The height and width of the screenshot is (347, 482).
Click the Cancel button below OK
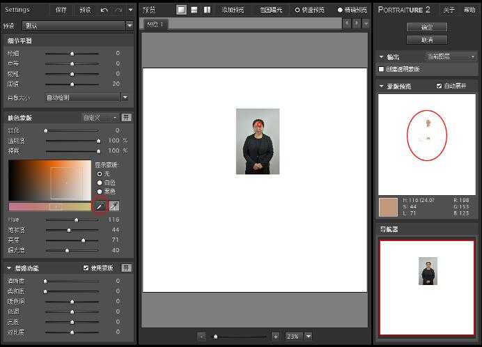427,40
